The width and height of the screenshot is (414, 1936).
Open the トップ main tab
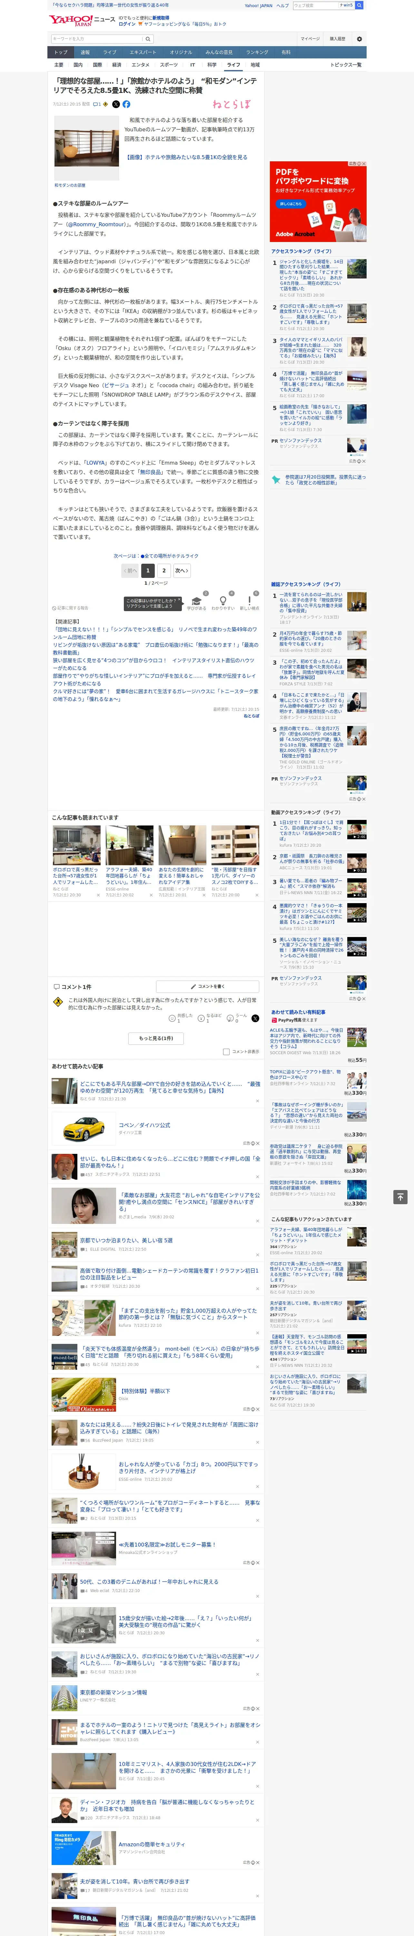coord(61,53)
